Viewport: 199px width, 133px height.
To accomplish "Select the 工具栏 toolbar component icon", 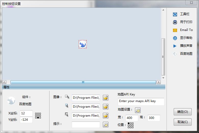I will [175, 14].
